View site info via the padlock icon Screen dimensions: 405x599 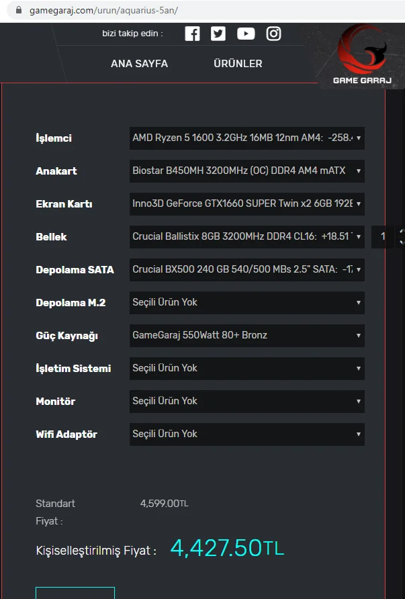pos(18,11)
